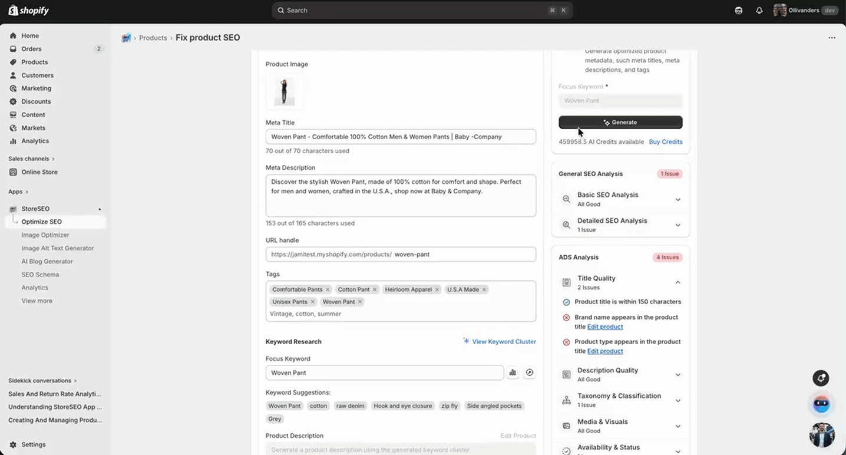Click the compass icon beside Focus Keyword

coord(529,372)
